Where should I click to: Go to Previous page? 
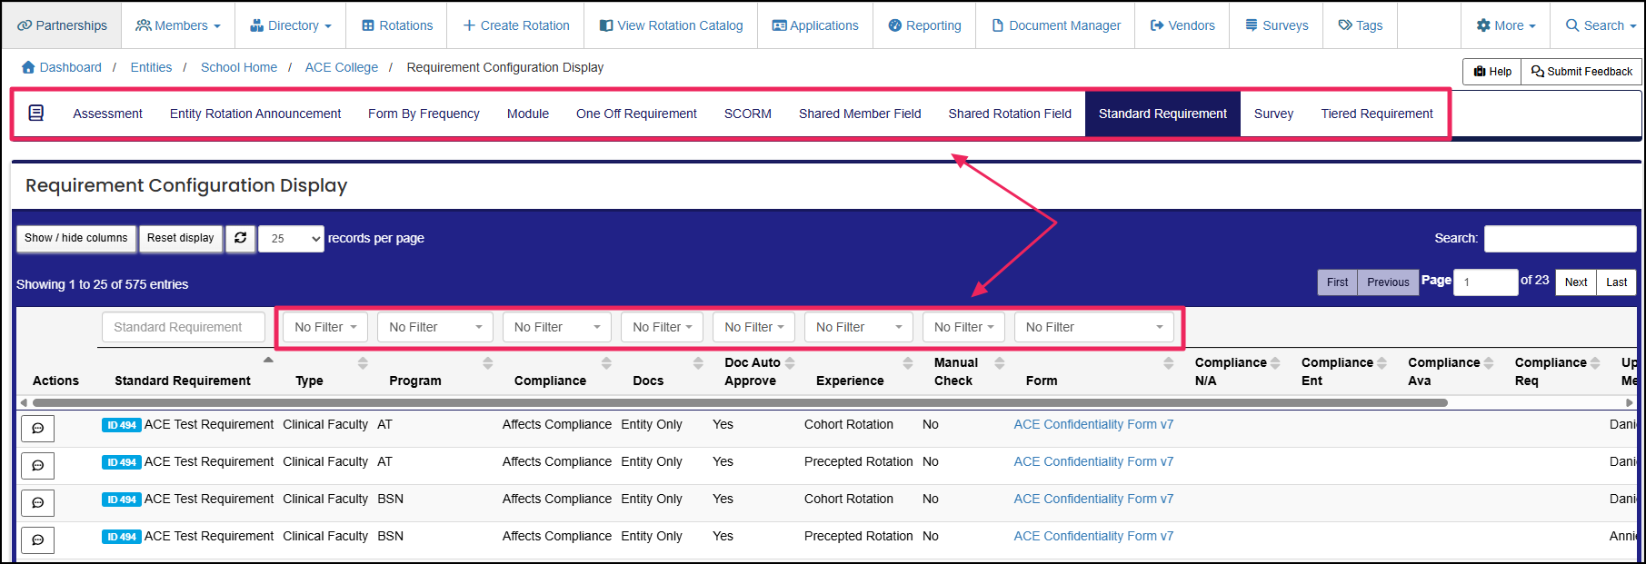[x=1388, y=282]
